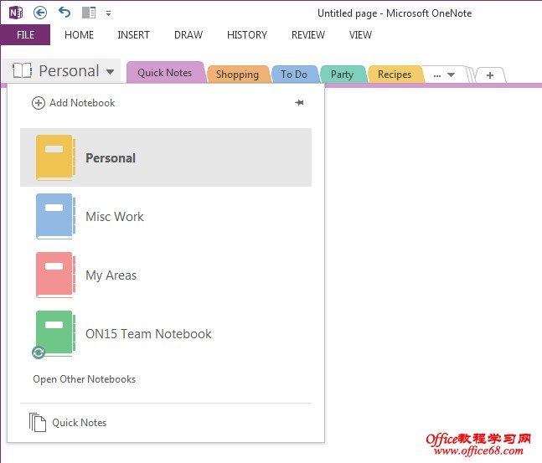Screen dimensions: 542x463
Task: Select the Shopping section tab
Action: pyautogui.click(x=237, y=75)
